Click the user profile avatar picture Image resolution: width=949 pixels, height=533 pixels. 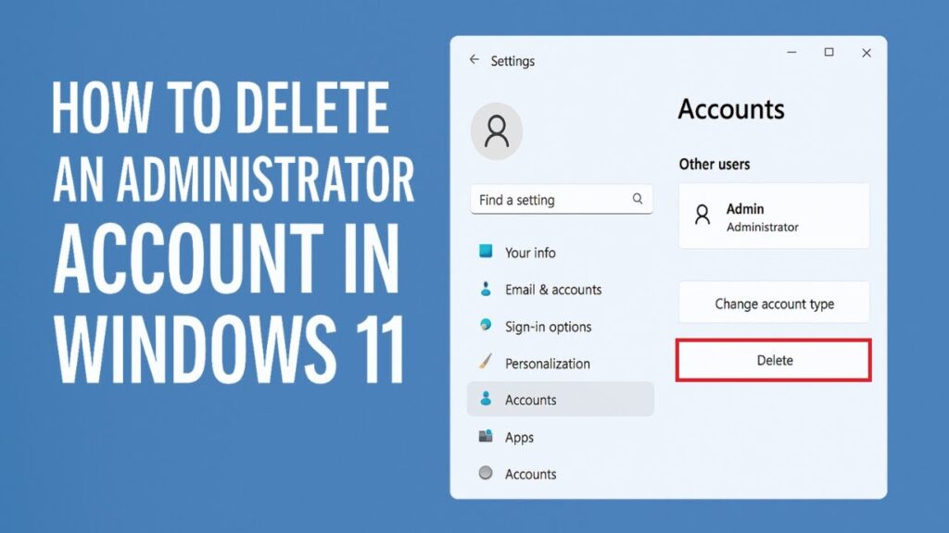pyautogui.click(x=497, y=131)
